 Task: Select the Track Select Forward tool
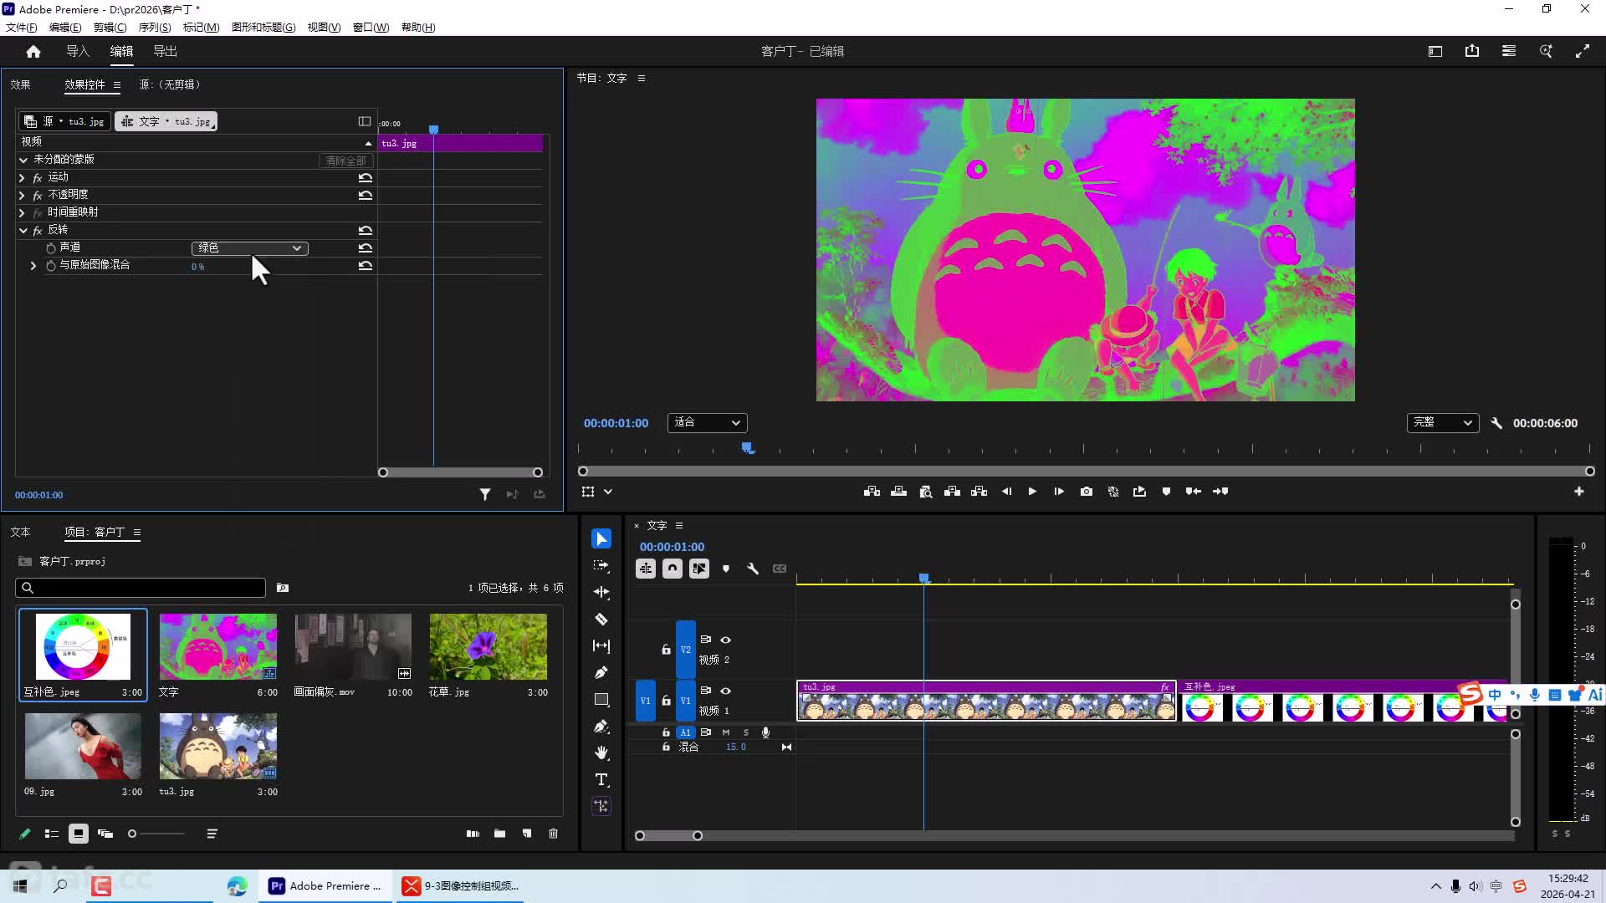(x=601, y=565)
